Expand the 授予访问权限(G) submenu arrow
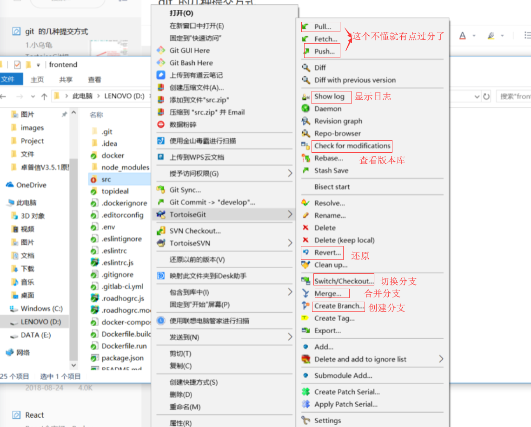 pyautogui.click(x=290, y=174)
